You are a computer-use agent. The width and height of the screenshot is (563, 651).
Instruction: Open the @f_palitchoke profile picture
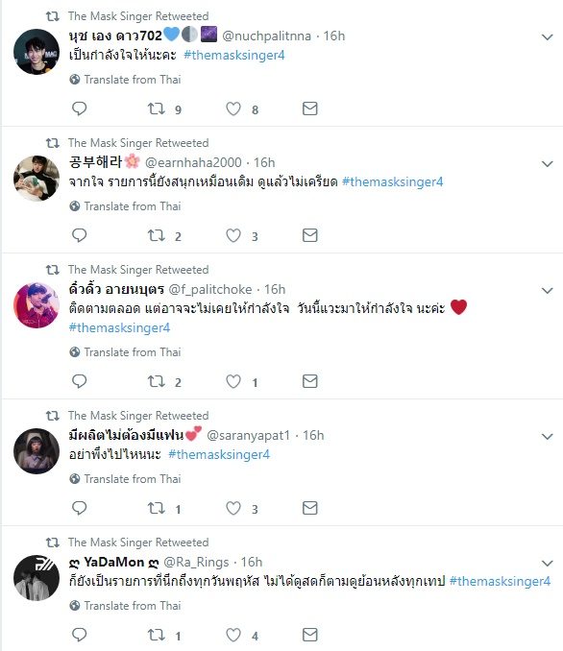tap(37, 305)
